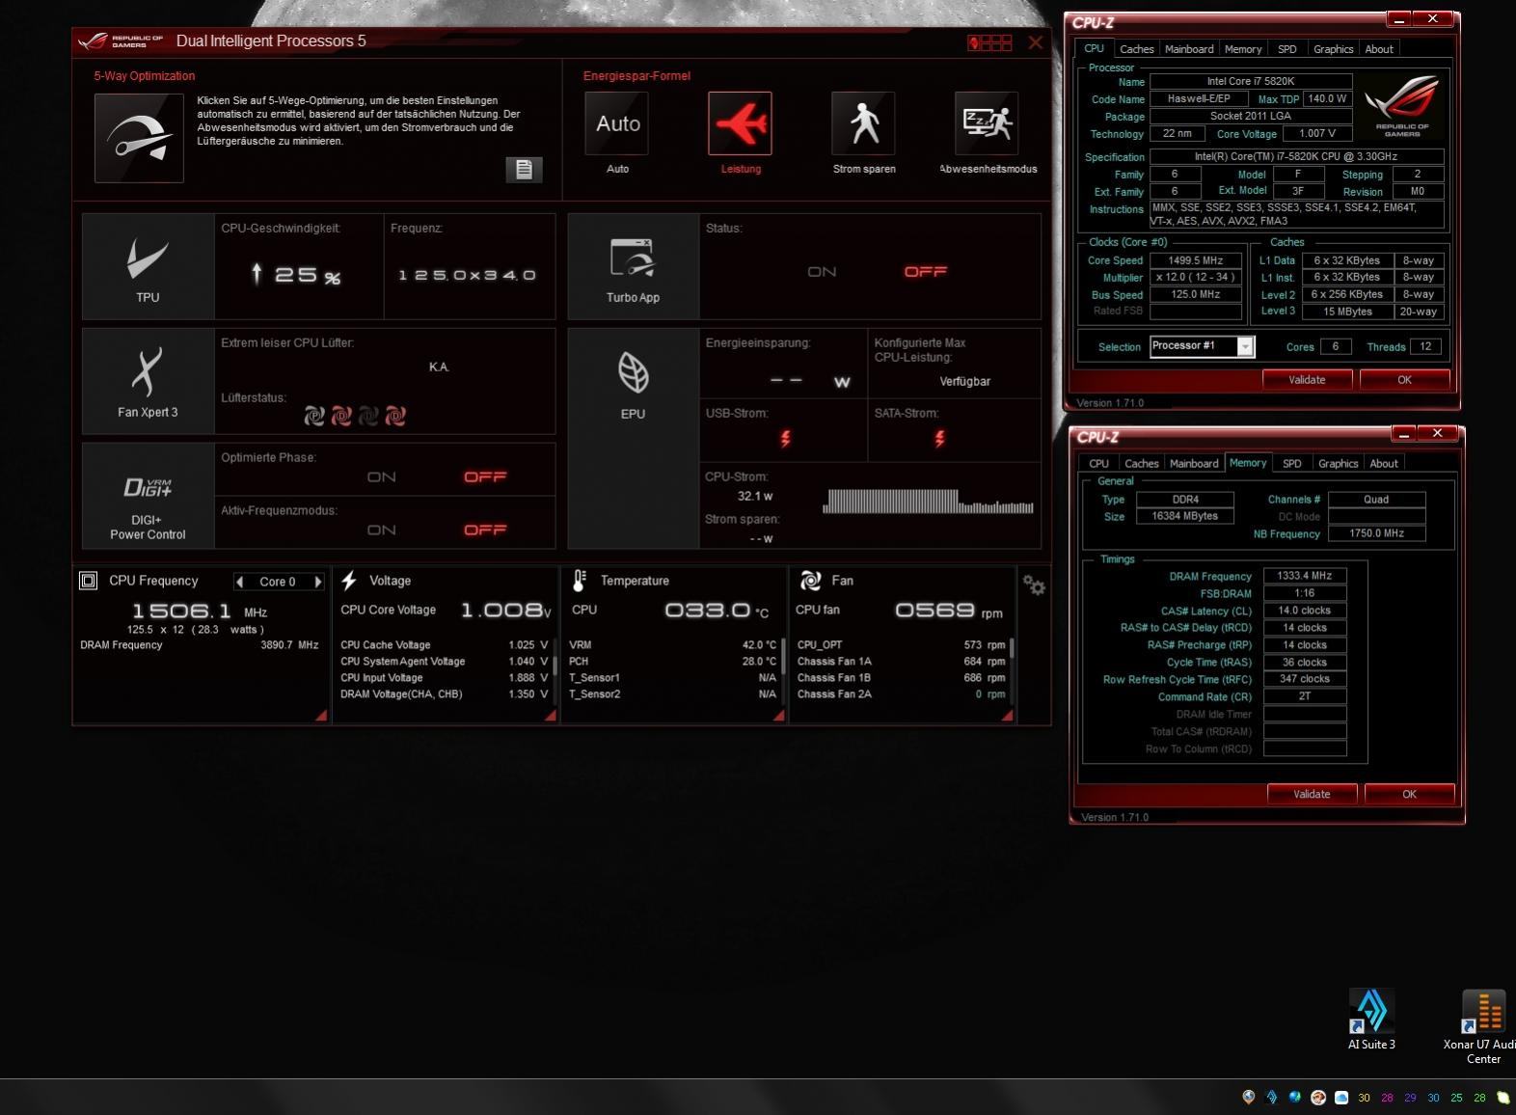Click the Temperature thermometer icon
The image size is (1516, 1115).
click(x=579, y=580)
